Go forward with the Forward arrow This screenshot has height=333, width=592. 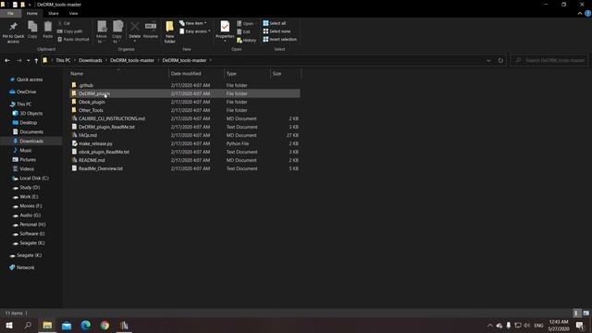coord(18,60)
